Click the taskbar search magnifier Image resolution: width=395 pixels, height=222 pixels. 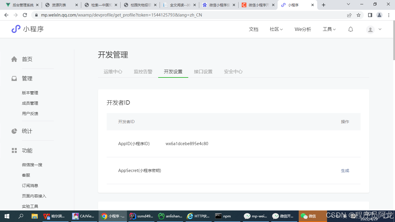coord(21,216)
